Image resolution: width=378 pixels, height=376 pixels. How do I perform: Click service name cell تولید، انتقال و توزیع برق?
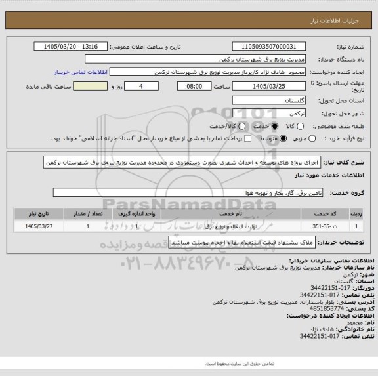click(231, 226)
